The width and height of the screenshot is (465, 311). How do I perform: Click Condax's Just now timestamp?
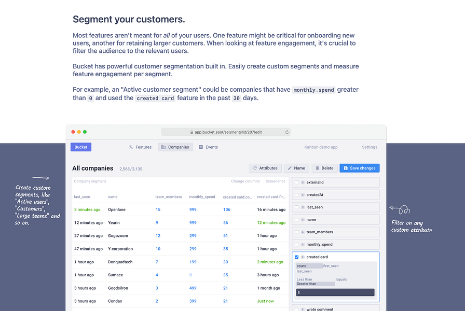pyautogui.click(x=265, y=301)
